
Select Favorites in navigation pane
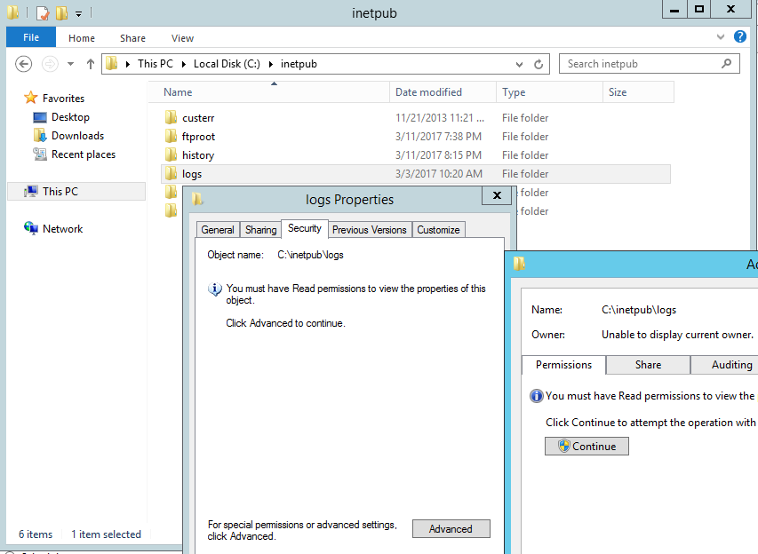63,98
